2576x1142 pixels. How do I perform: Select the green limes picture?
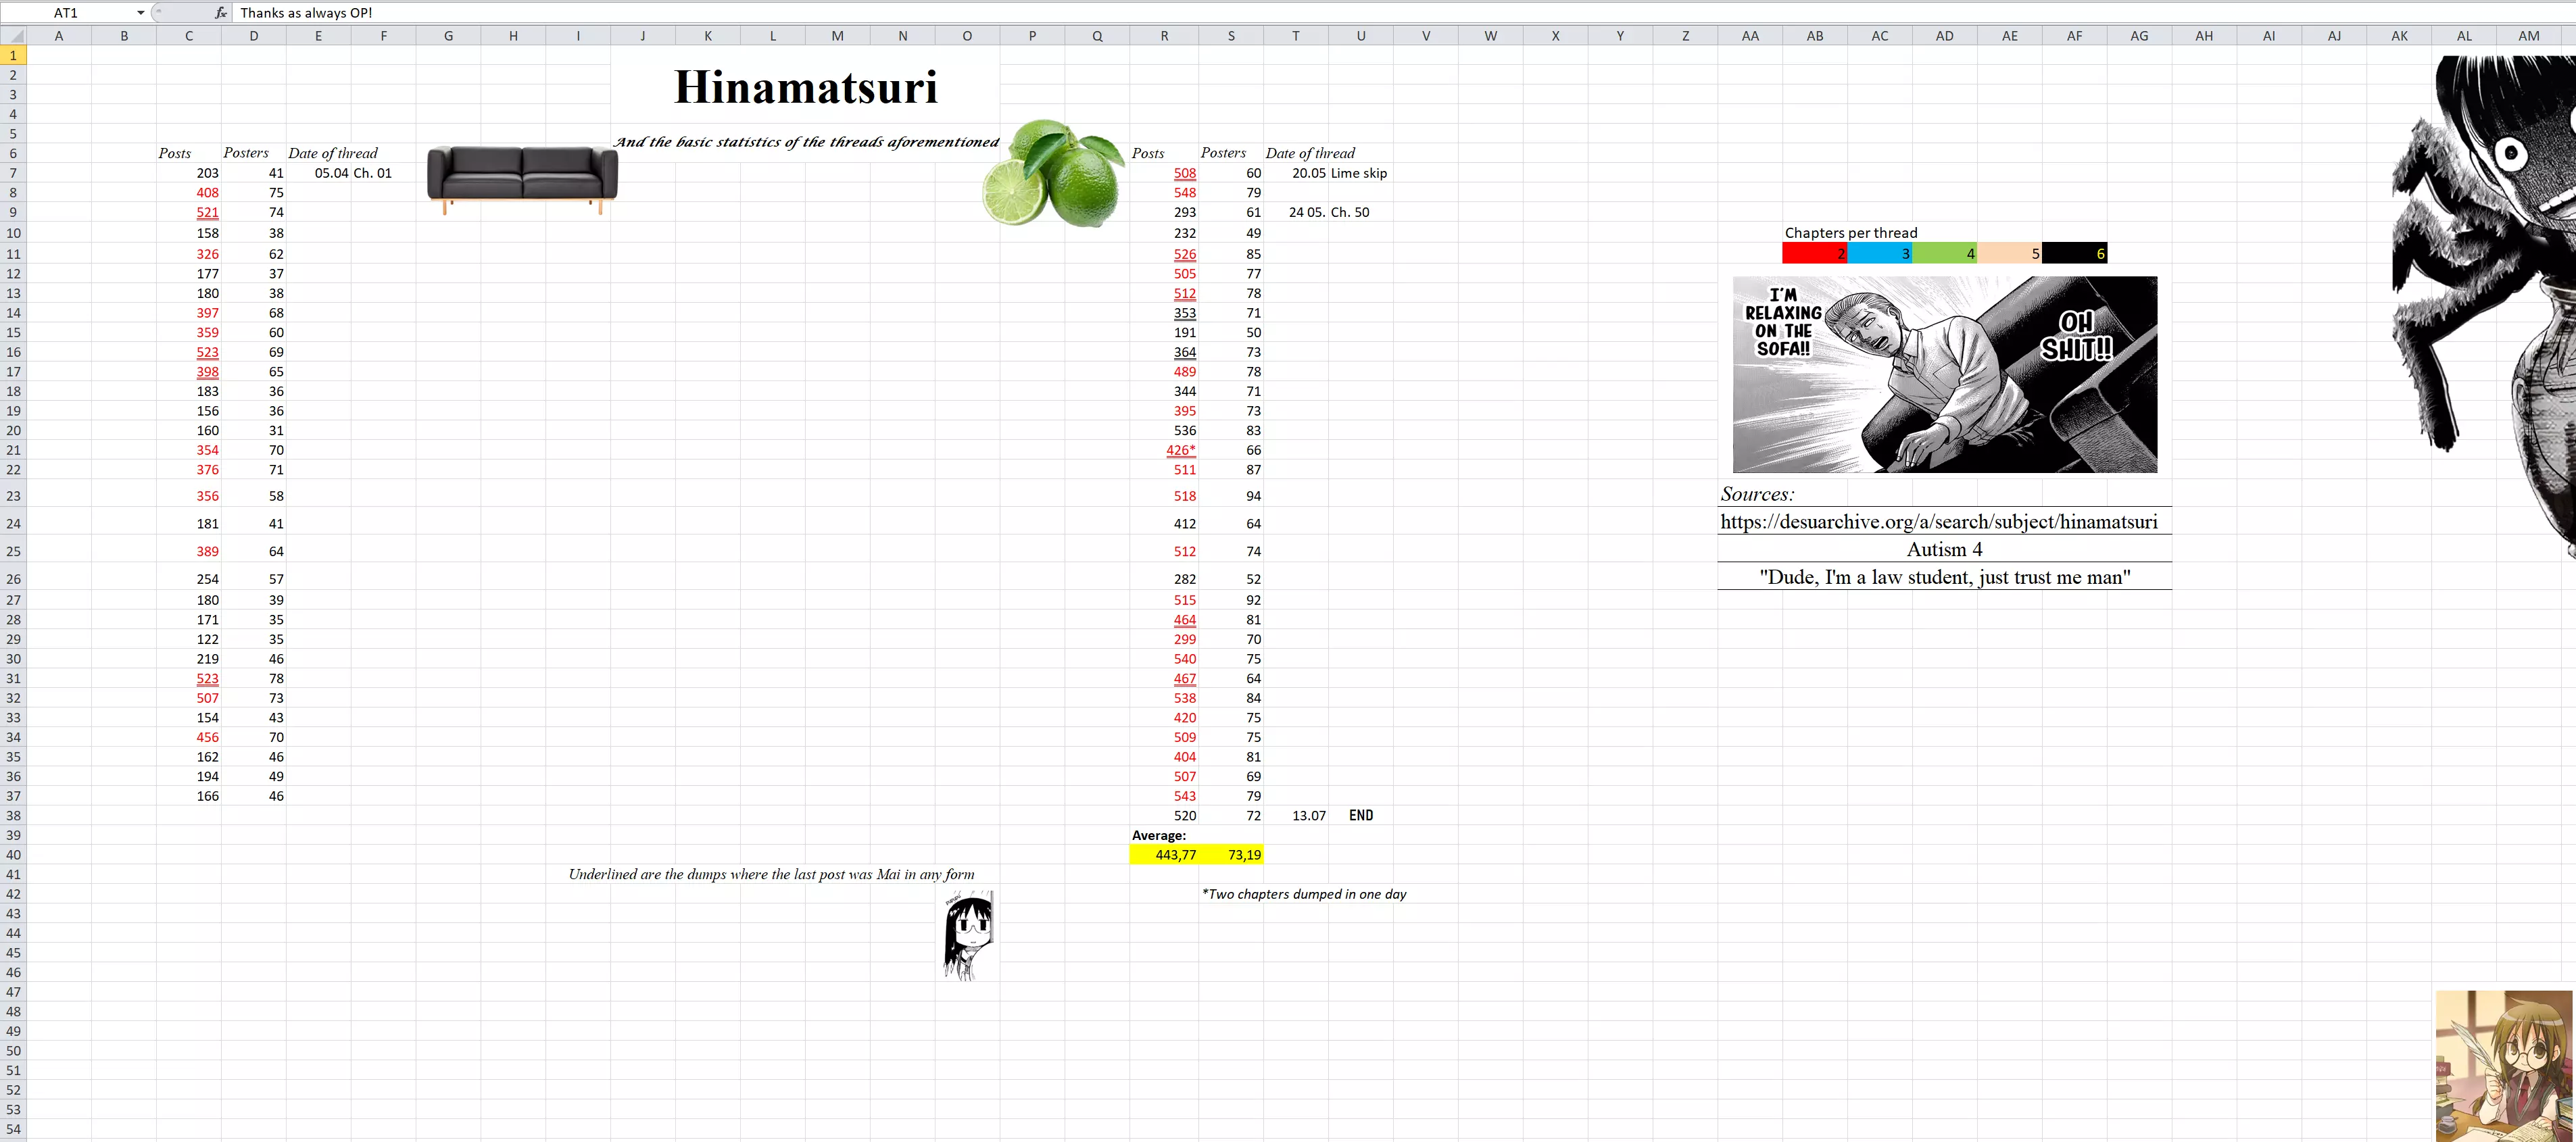tap(1054, 173)
